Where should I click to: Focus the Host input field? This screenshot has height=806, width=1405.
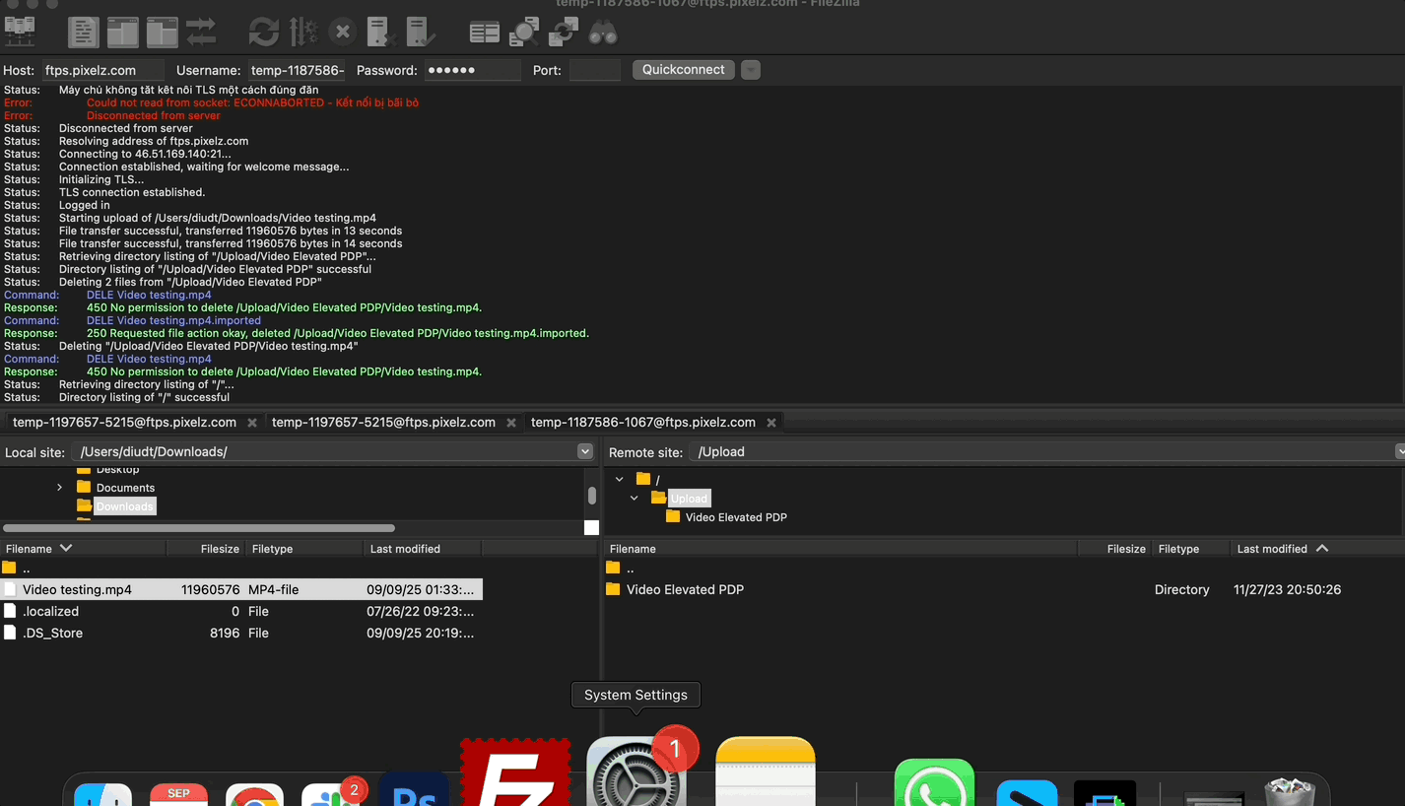(x=101, y=70)
